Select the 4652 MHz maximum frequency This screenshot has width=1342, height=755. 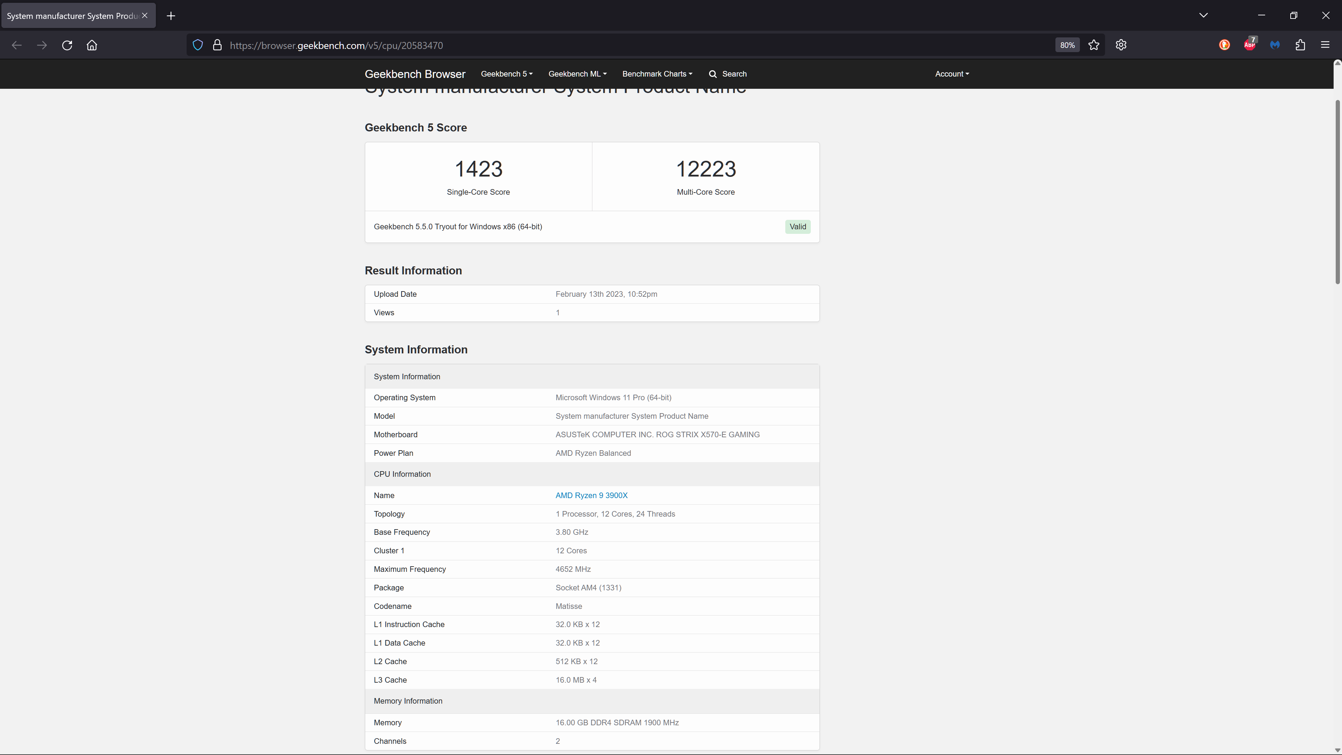coord(573,569)
